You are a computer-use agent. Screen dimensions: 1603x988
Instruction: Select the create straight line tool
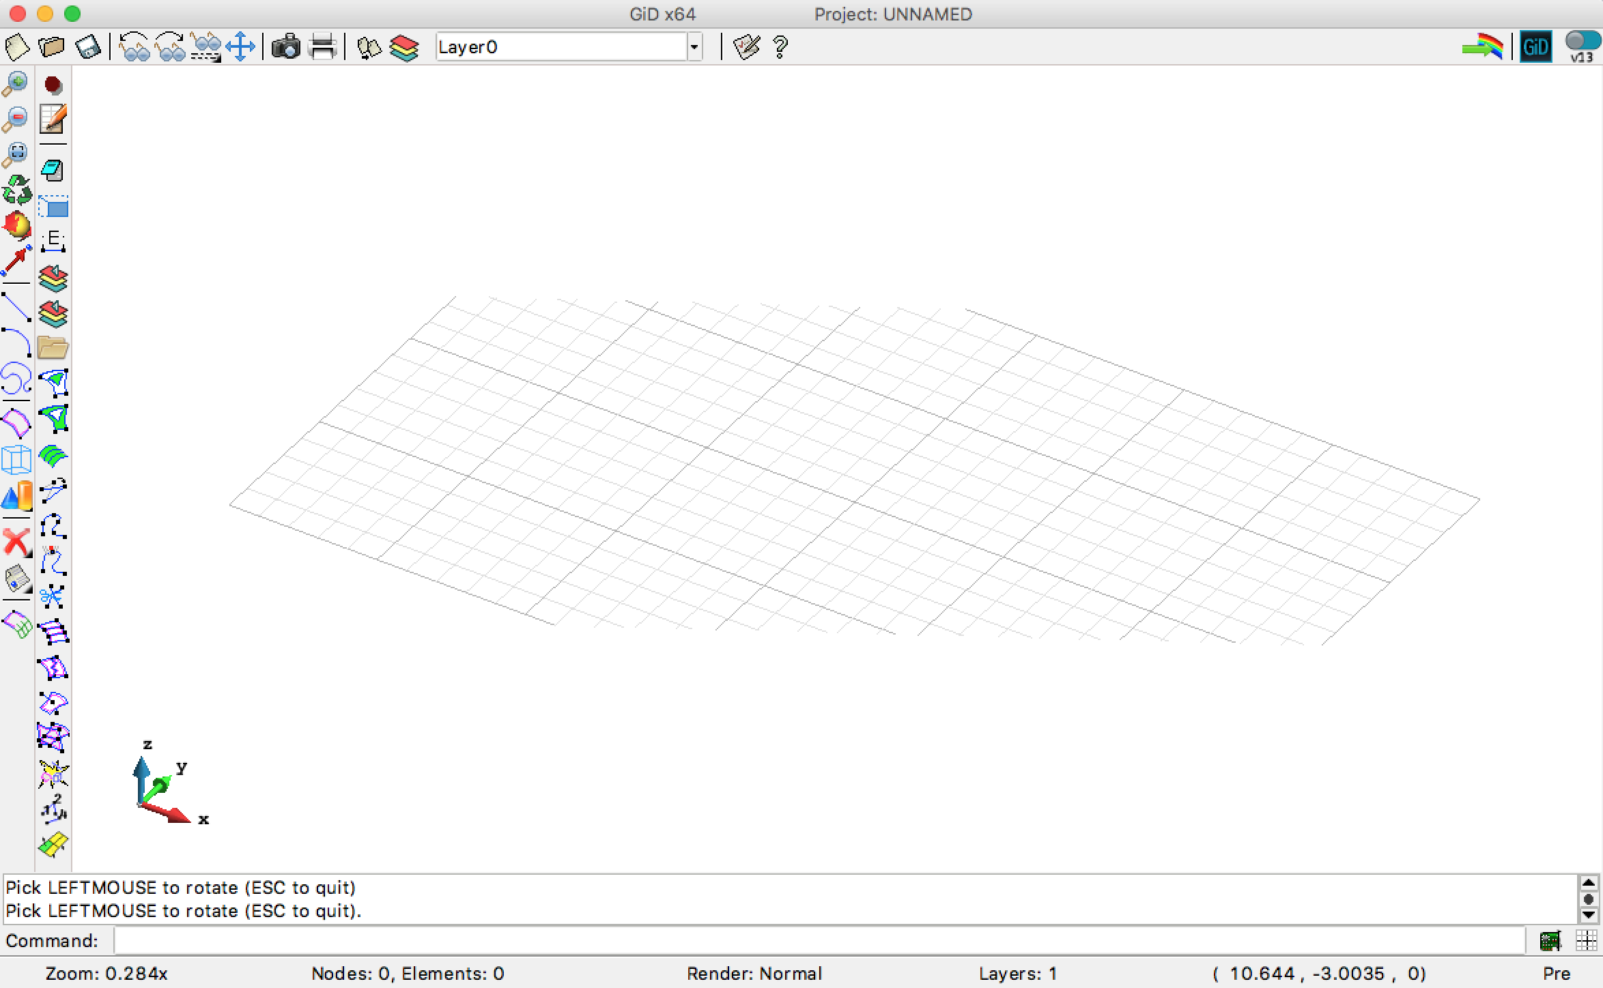click(x=16, y=306)
